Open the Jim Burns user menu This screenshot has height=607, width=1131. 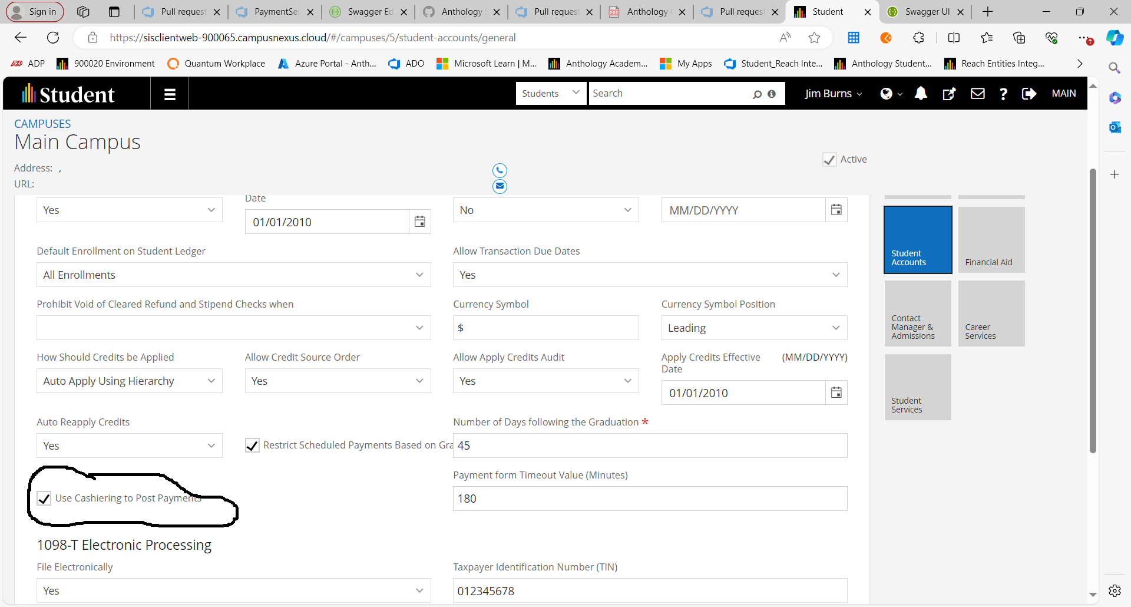(x=834, y=94)
